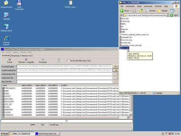Open the Kedvencek menu in Explorer

(x=148, y=6)
